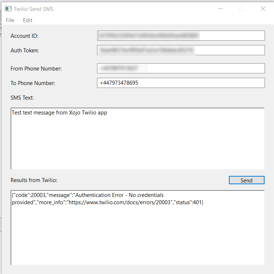
Task: Click the 'Results from Twilio:' label
Action: 34,180
